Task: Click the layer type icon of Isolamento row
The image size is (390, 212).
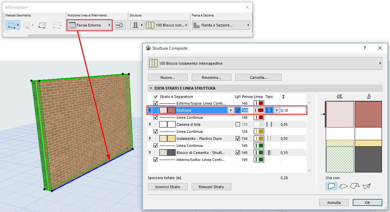Action: pos(269,139)
